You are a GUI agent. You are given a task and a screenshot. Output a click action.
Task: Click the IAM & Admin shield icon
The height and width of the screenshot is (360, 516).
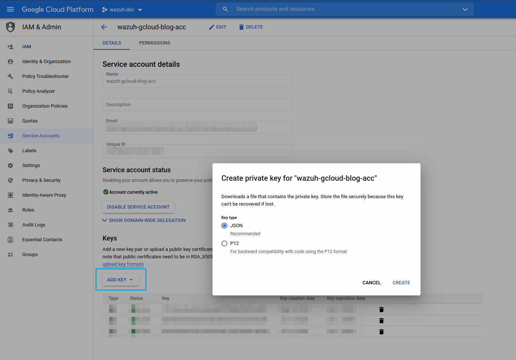(10, 27)
